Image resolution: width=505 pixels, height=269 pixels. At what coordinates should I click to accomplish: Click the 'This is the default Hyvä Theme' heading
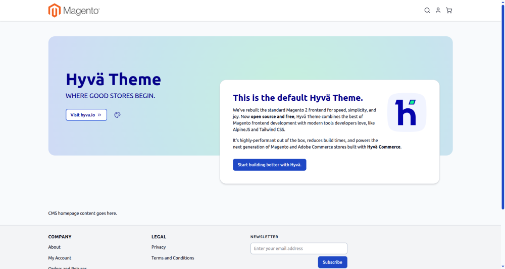pyautogui.click(x=297, y=98)
